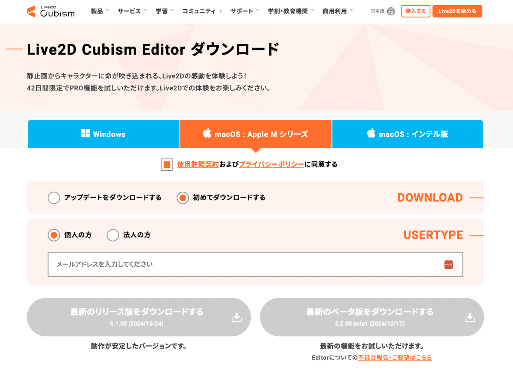The height and width of the screenshot is (370, 513).
Task: Open the 商用利用 dropdown
Action: [335, 12]
